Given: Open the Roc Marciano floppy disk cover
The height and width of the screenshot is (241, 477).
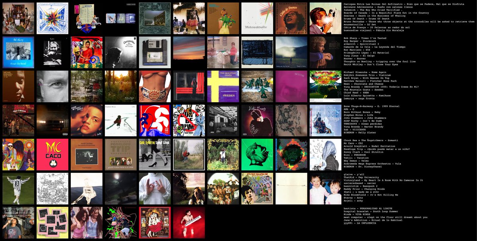Looking at the screenshot, I should (x=155, y=52).
